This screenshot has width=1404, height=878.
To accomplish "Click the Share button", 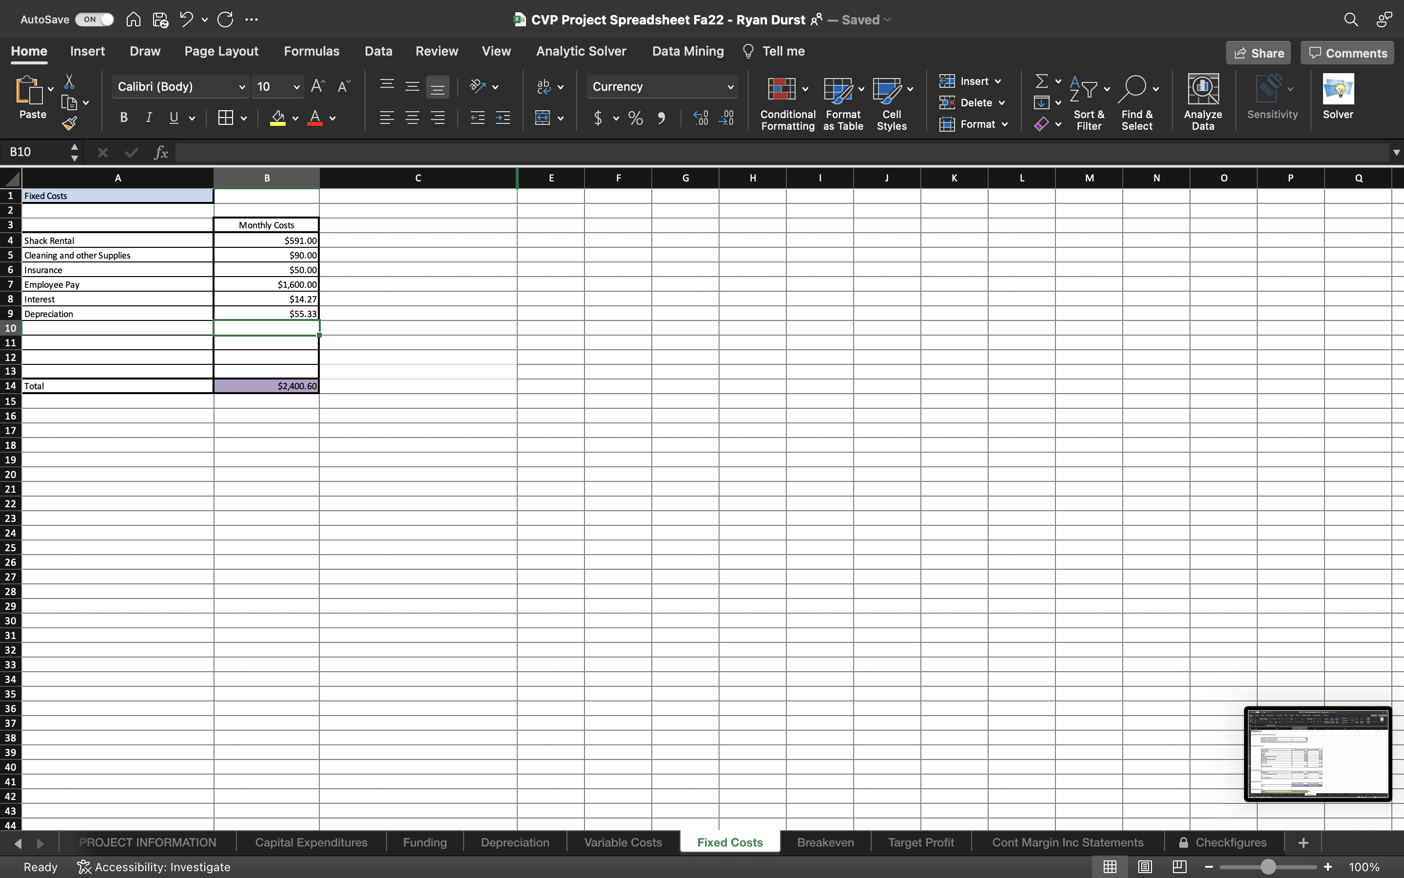I will click(1258, 52).
